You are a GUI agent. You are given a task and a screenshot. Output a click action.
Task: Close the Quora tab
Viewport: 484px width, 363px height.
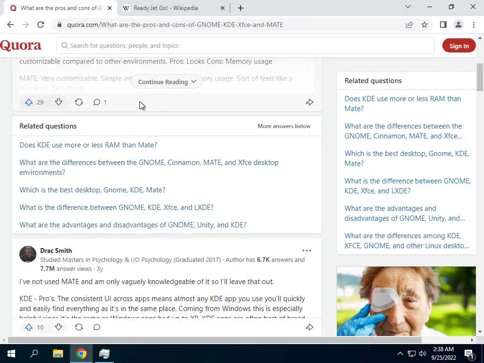[x=110, y=8]
